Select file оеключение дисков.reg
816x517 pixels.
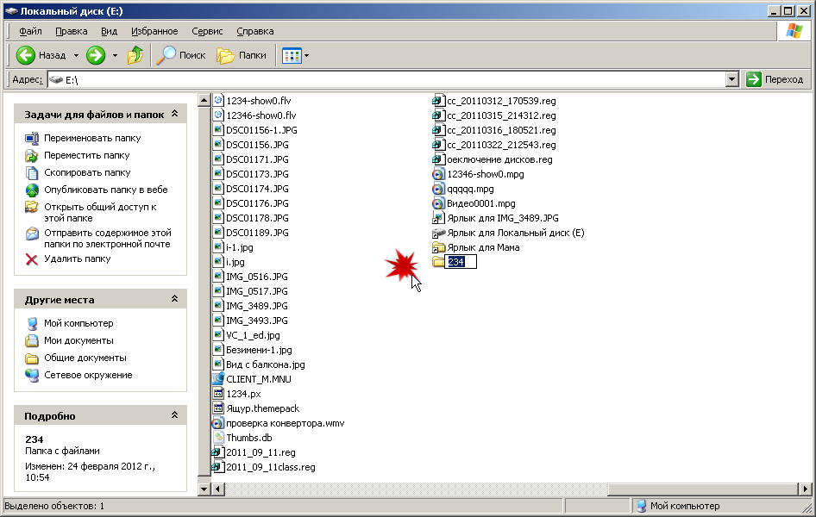pos(499,159)
